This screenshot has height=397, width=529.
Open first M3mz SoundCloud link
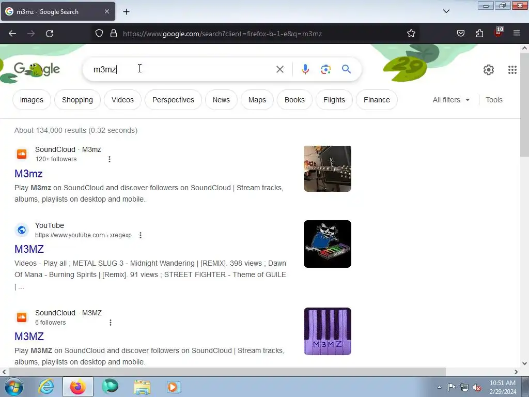coord(29,174)
